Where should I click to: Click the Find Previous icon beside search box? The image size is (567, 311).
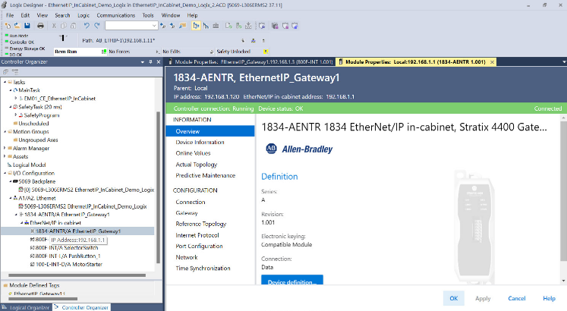(162, 26)
